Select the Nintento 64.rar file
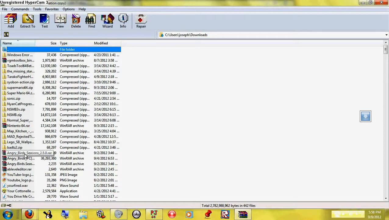The image size is (389, 220). point(18,126)
